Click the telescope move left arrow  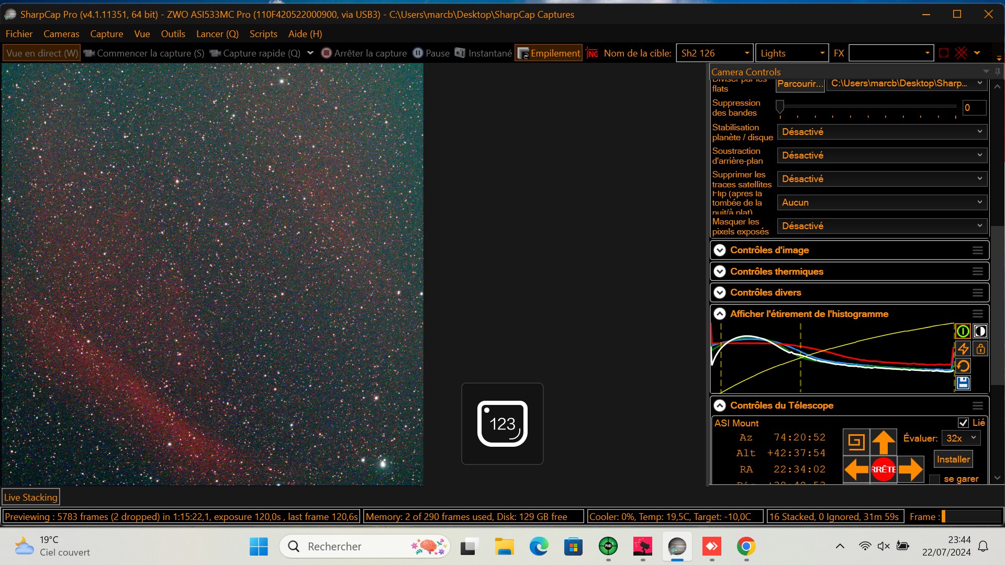pyautogui.click(x=856, y=469)
